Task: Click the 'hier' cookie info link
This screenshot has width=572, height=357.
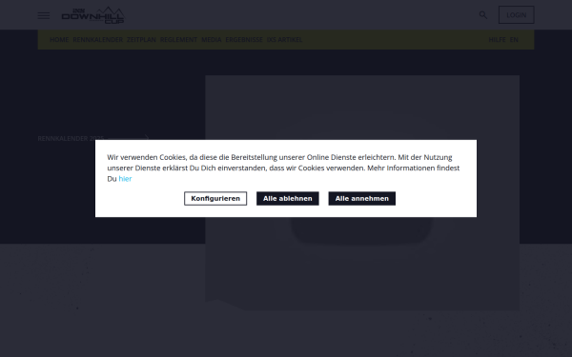Action: (x=125, y=179)
